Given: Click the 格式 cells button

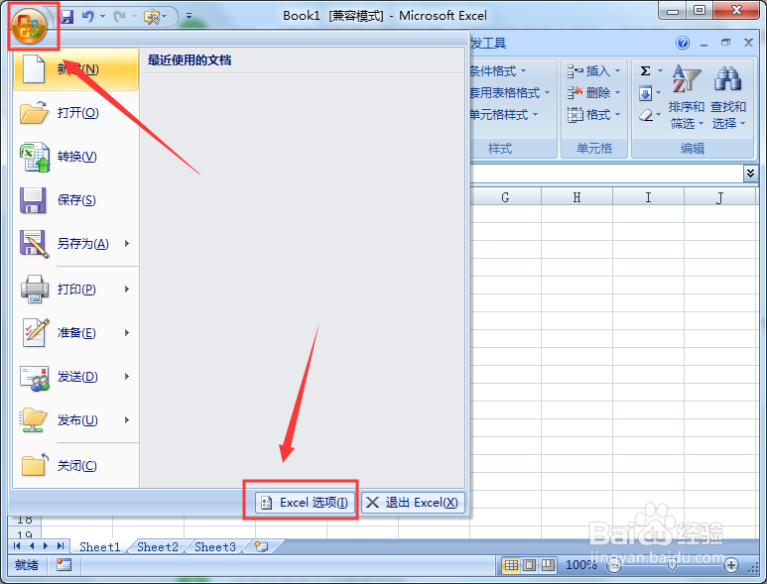Looking at the screenshot, I should click(593, 115).
